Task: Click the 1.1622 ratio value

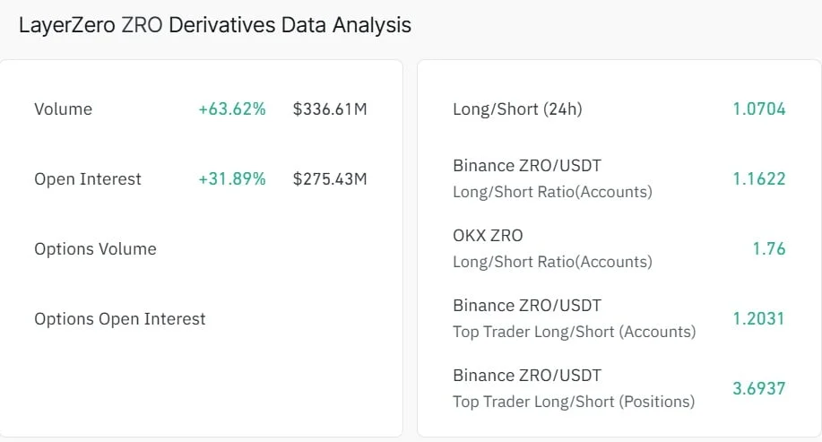Action: pyautogui.click(x=759, y=178)
